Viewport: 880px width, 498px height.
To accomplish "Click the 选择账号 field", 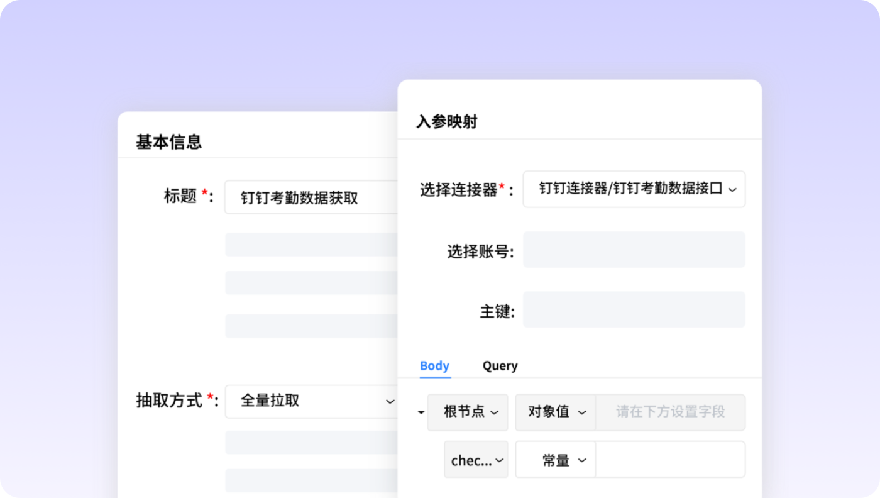I will (x=634, y=250).
